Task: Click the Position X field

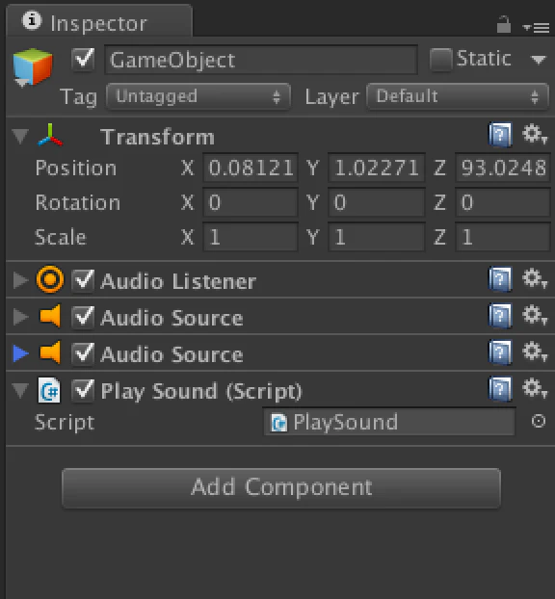Action: [x=251, y=168]
